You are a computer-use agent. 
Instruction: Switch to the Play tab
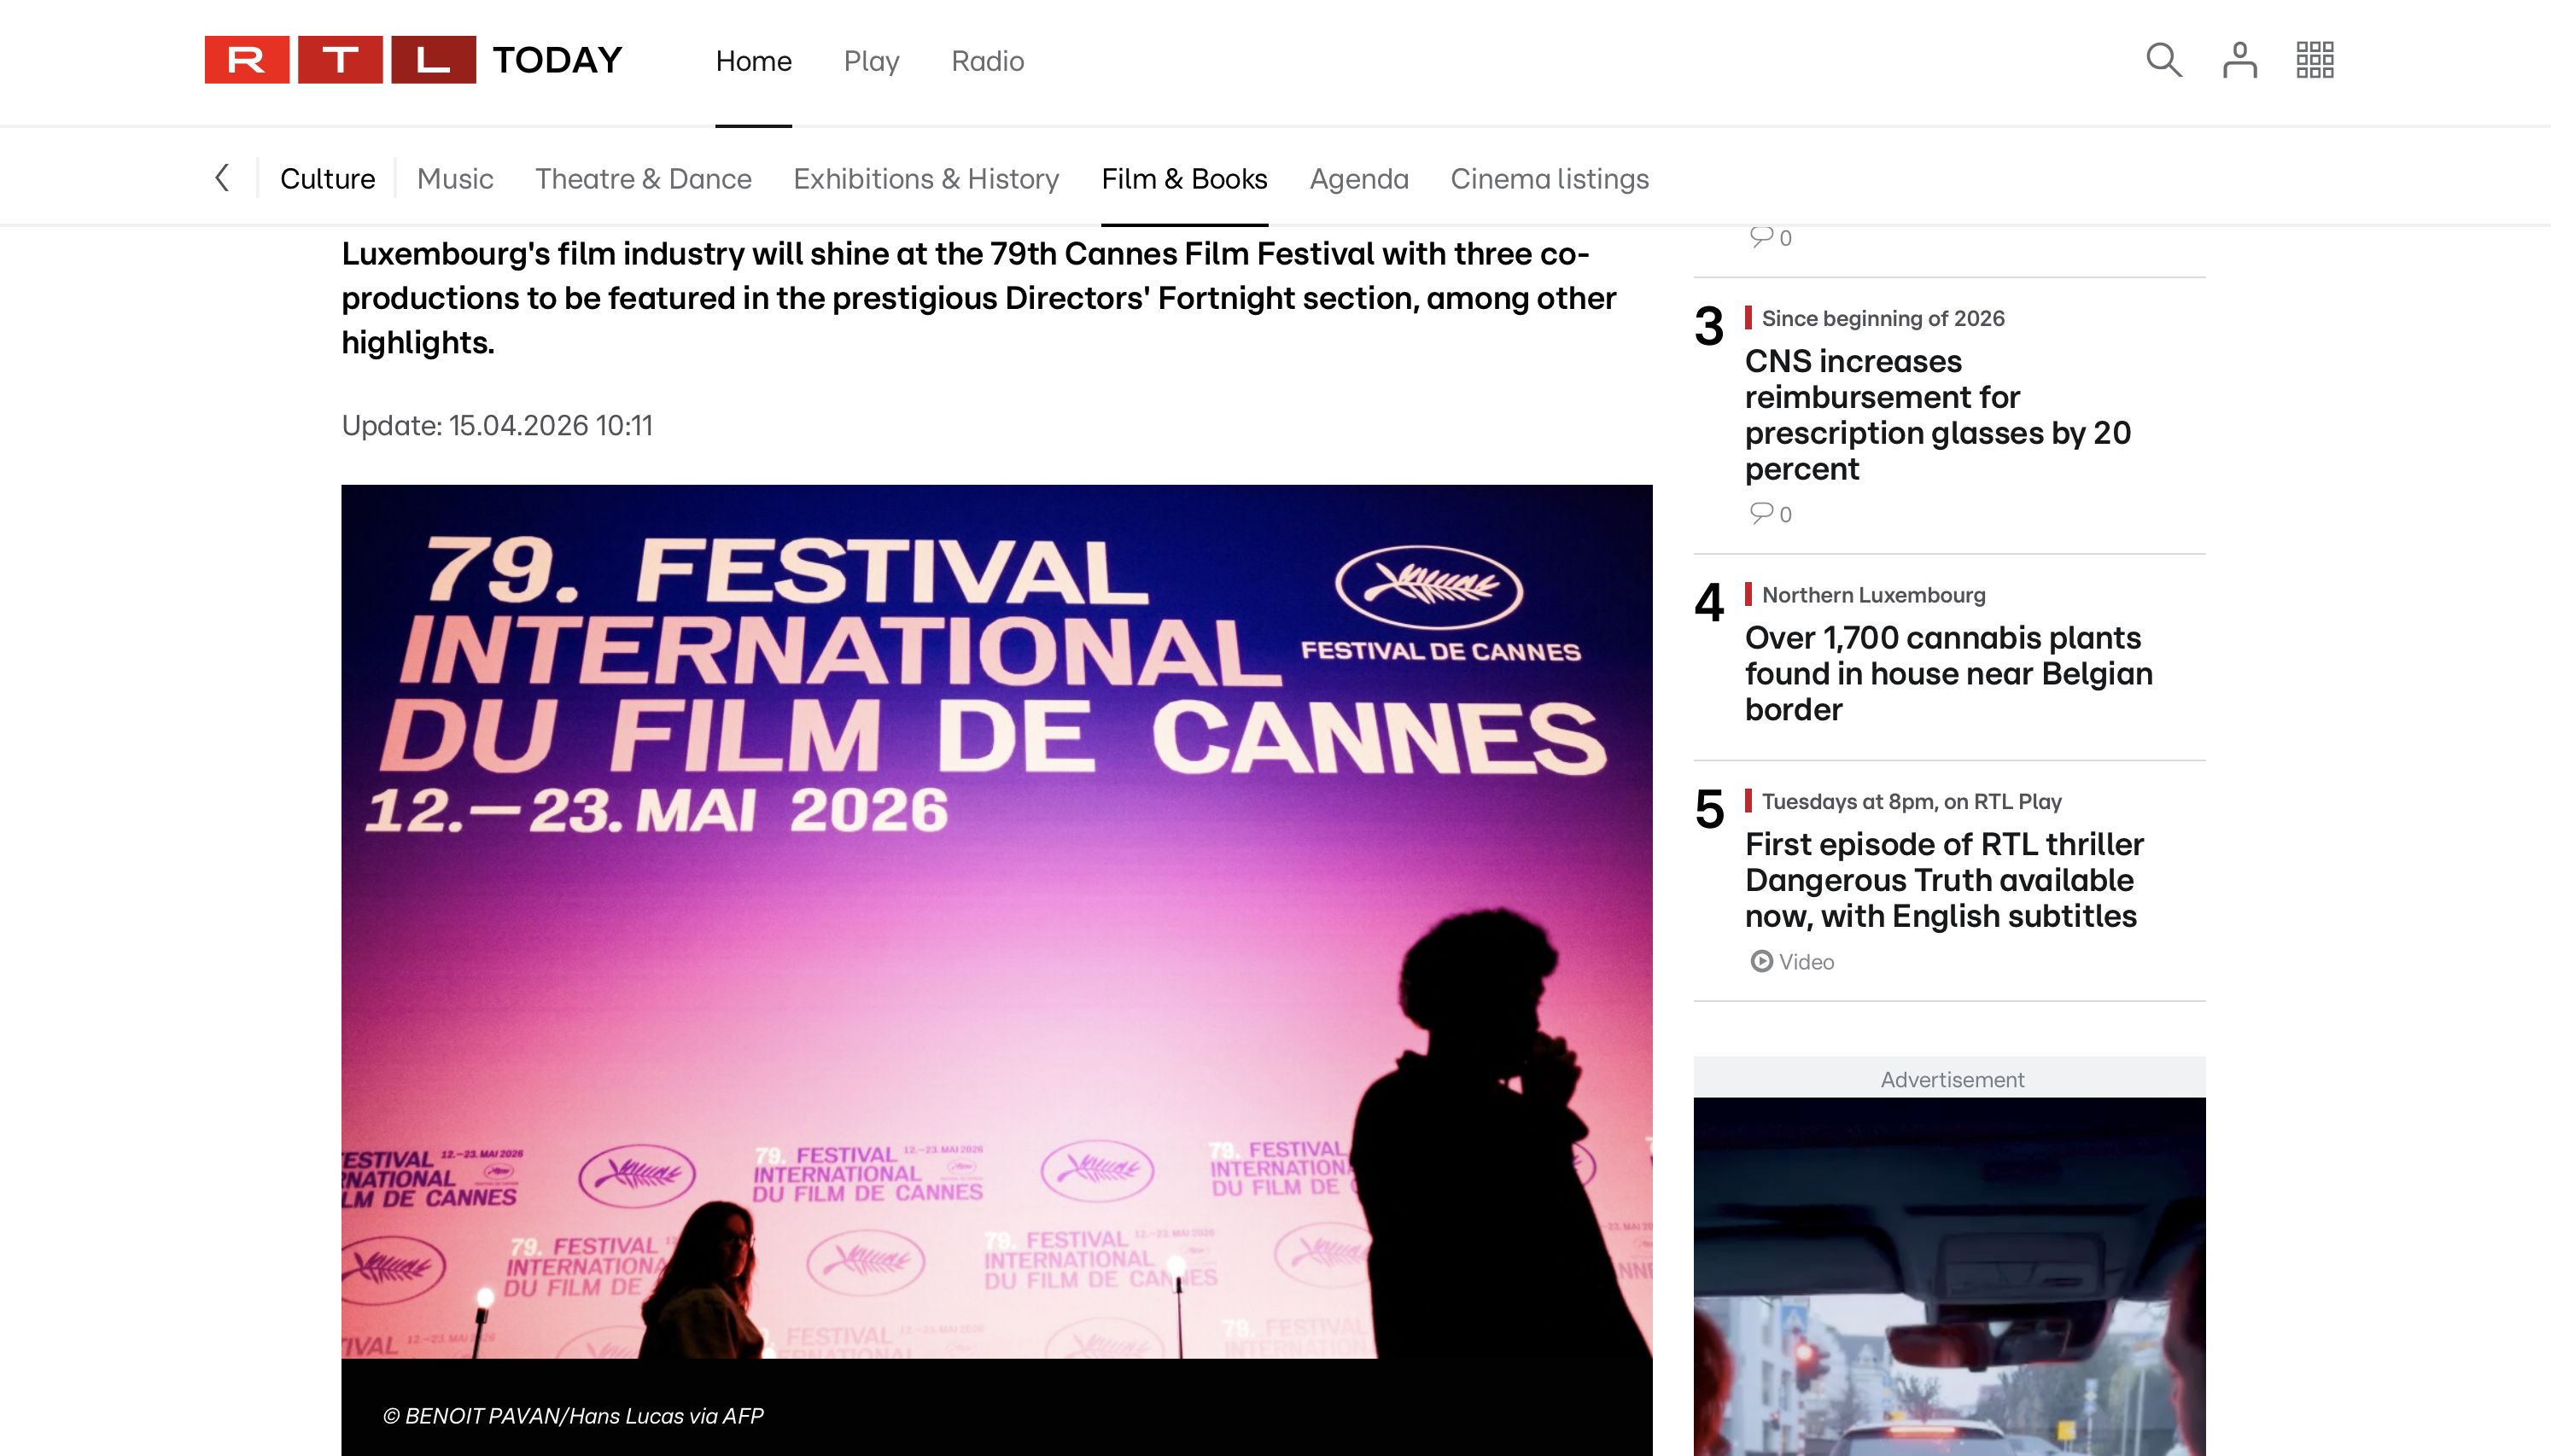pos(871,61)
